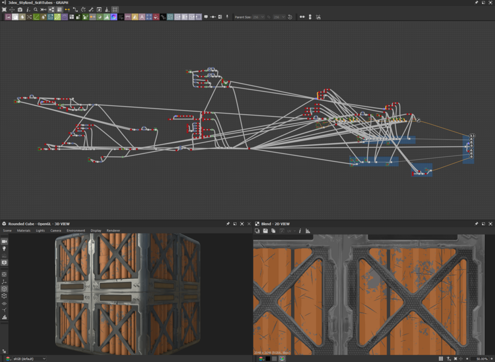Open the Environment menu in 3D view
Screen dimensions: 495x362
tap(76, 230)
